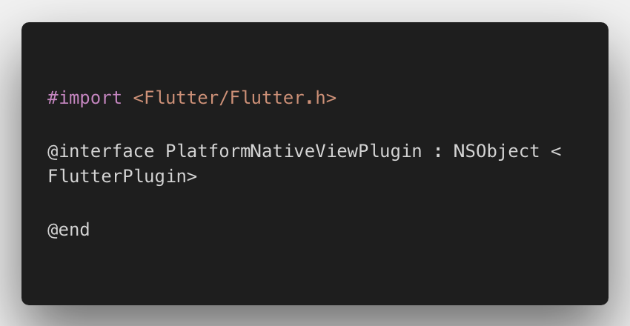Click the FlutterPlugin protocol name
The width and height of the screenshot is (630, 326).
pyautogui.click(x=117, y=177)
